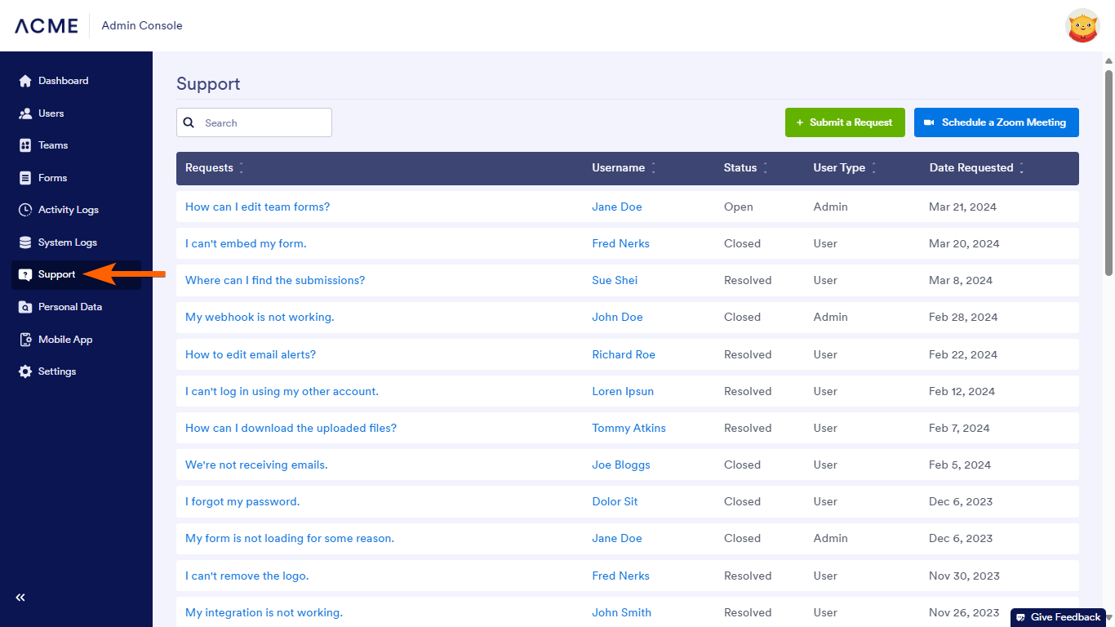The height and width of the screenshot is (627, 1115).
Task: Click the vertical page scrollbar
Action: coord(1108,171)
